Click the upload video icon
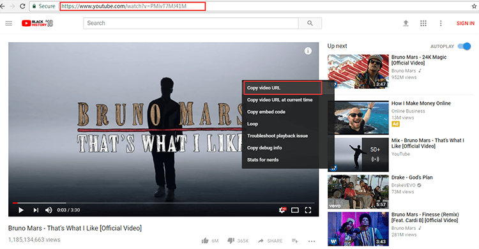Image resolution: width=479 pixels, height=249 pixels. pyautogui.click(x=406, y=23)
